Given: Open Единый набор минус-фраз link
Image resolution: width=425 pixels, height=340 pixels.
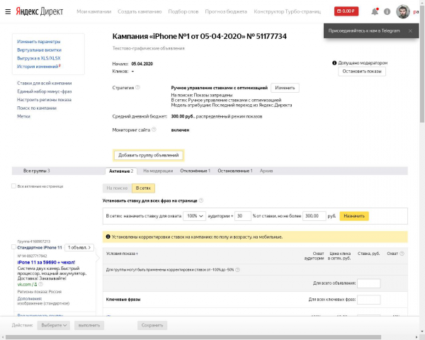Looking at the screenshot, I should click(x=45, y=91).
